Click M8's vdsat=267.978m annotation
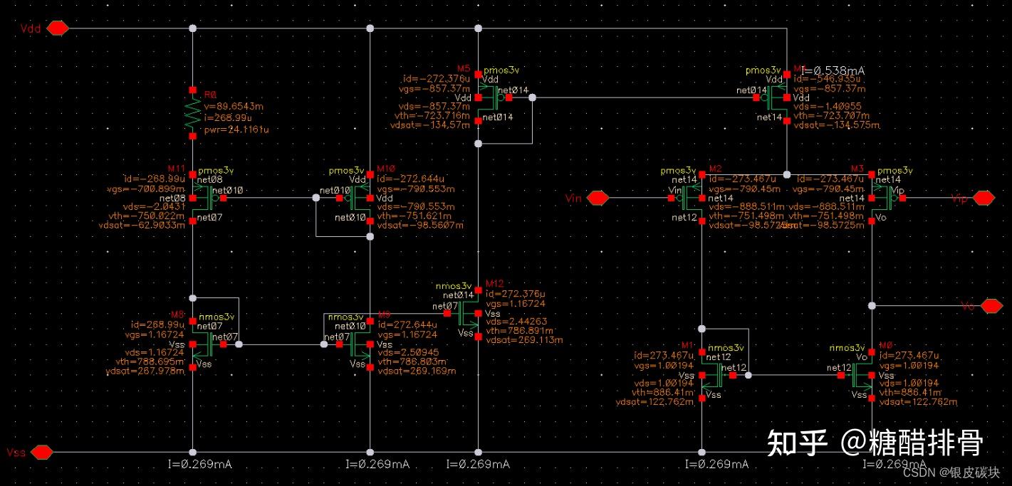The height and width of the screenshot is (486, 1012). coord(145,370)
